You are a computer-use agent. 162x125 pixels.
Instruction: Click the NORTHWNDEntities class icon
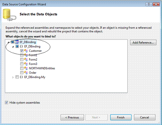(26, 68)
